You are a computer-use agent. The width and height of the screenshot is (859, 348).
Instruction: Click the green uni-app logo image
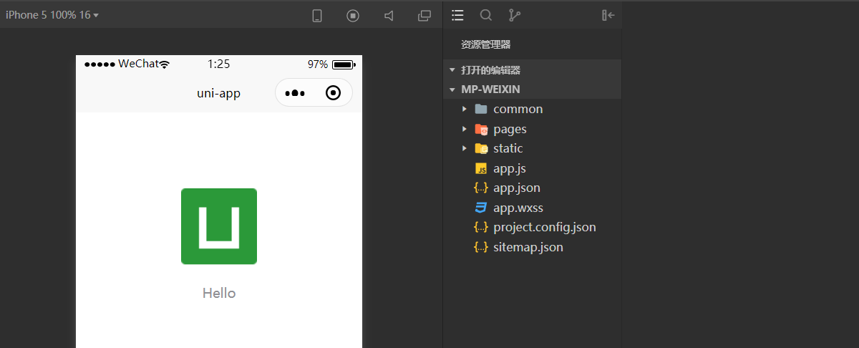(219, 226)
